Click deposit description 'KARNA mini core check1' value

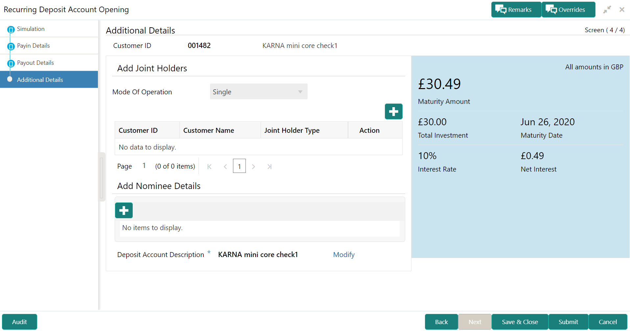point(258,255)
